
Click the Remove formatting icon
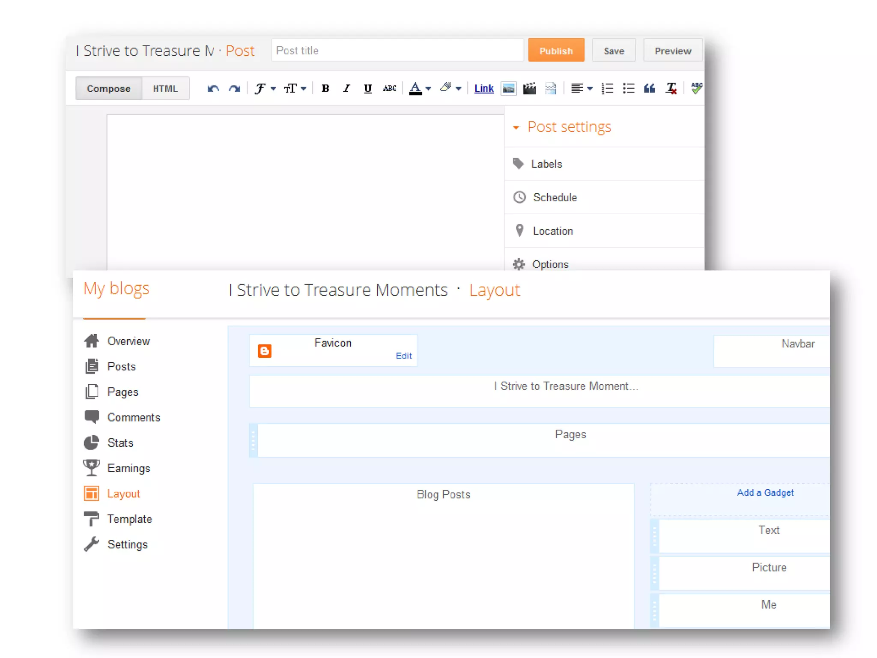click(671, 89)
